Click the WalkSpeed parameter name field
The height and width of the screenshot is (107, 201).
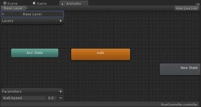[x=24, y=98]
